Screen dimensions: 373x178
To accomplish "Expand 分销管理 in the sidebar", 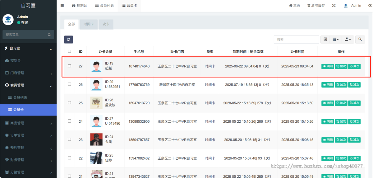I will click(x=28, y=172).
